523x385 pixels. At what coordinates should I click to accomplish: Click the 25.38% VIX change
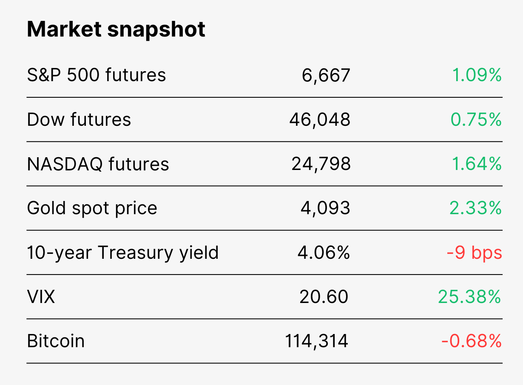click(470, 296)
